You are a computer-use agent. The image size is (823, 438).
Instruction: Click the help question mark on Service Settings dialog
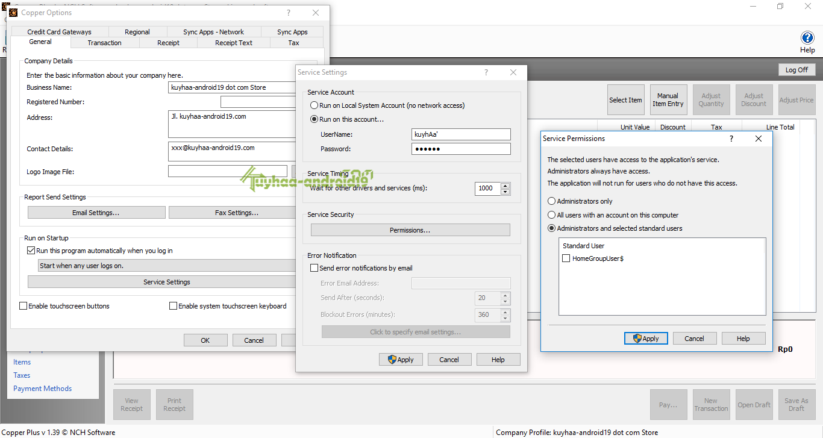coord(486,72)
